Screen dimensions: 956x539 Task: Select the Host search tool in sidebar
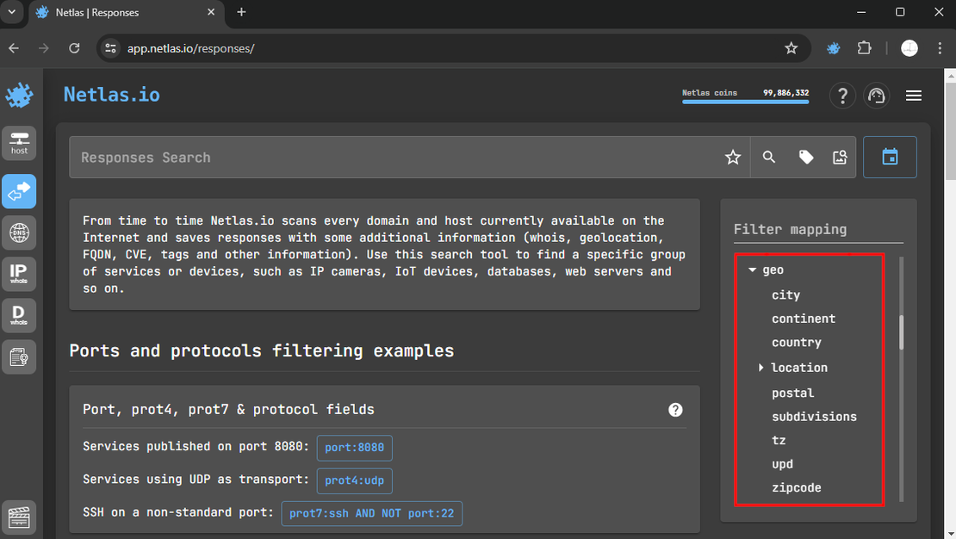click(19, 143)
